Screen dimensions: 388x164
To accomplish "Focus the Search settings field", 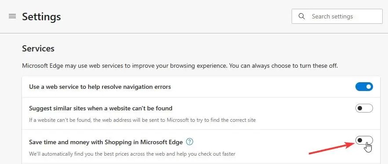I will 337,16.
